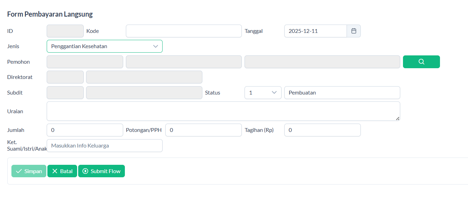The width and height of the screenshot is (468, 197).
Task: Select the Jumlah amount field
Action: [x=85, y=130]
